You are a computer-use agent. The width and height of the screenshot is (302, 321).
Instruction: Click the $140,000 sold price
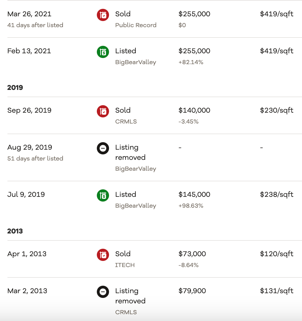pyautogui.click(x=194, y=110)
